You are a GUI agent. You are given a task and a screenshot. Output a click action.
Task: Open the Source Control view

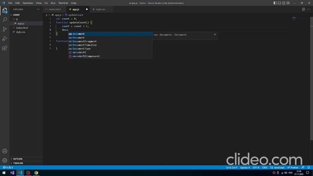tap(4, 29)
